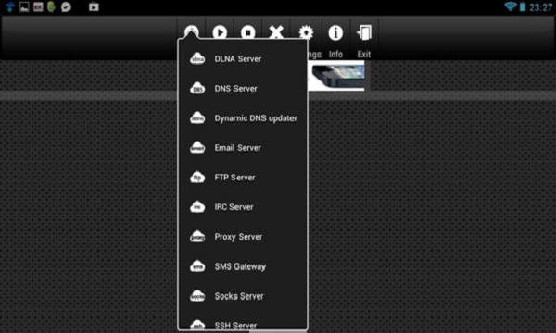
Task: Click the Stop toolbar icon
Action: [x=247, y=32]
